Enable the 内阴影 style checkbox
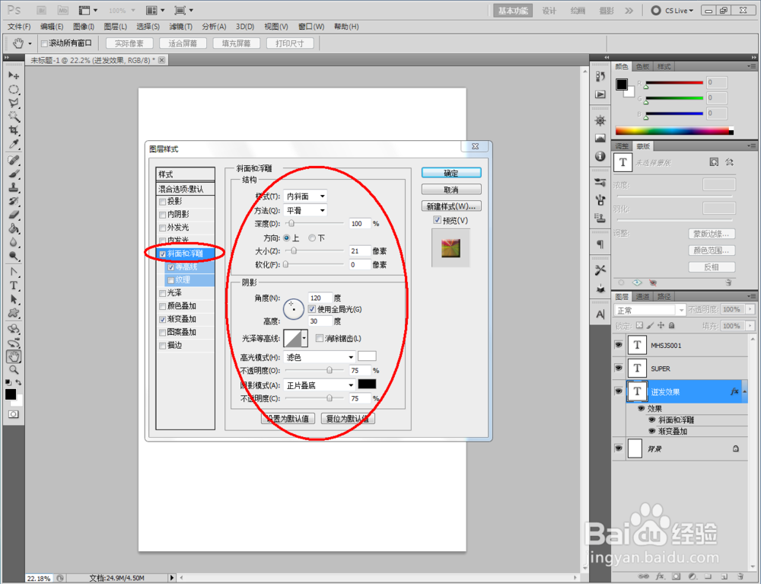This screenshot has width=761, height=584. tap(163, 215)
